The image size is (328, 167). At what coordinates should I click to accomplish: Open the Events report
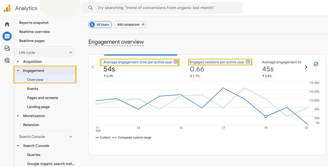pyautogui.click(x=33, y=89)
